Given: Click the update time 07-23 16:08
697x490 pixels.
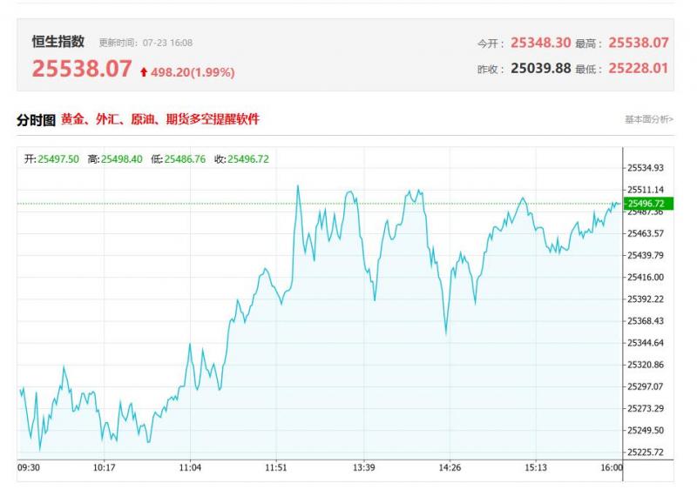Looking at the screenshot, I should point(167,43).
